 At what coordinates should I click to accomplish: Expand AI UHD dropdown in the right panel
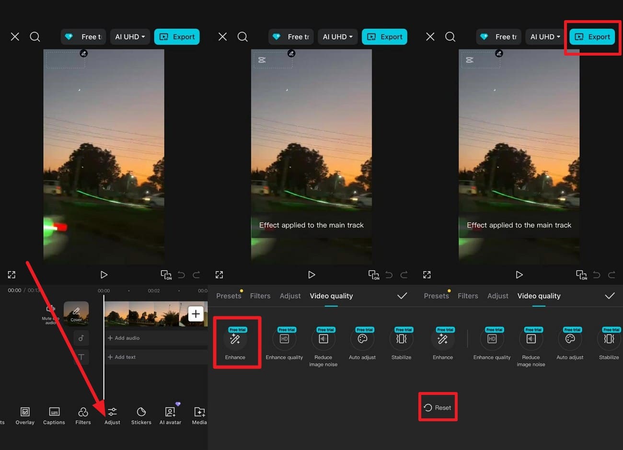tap(545, 36)
